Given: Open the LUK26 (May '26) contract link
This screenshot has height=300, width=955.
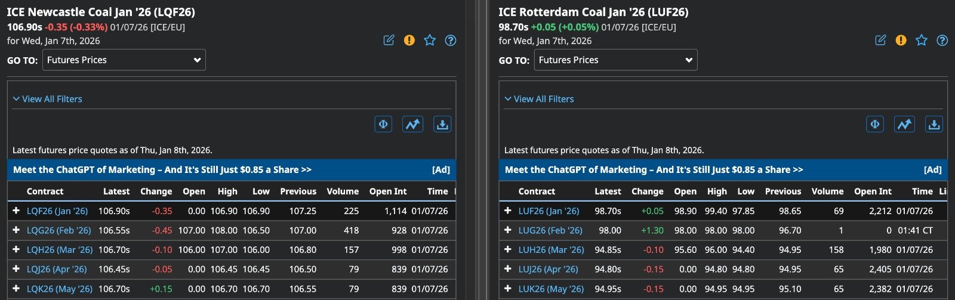Looking at the screenshot, I should [x=551, y=289].
